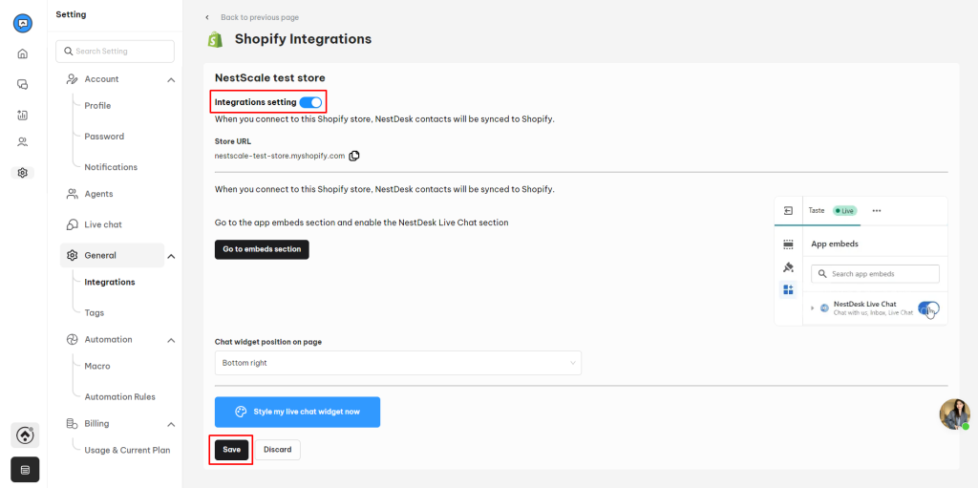Go to the Home icon in left rail
978x488 pixels.
pos(23,53)
